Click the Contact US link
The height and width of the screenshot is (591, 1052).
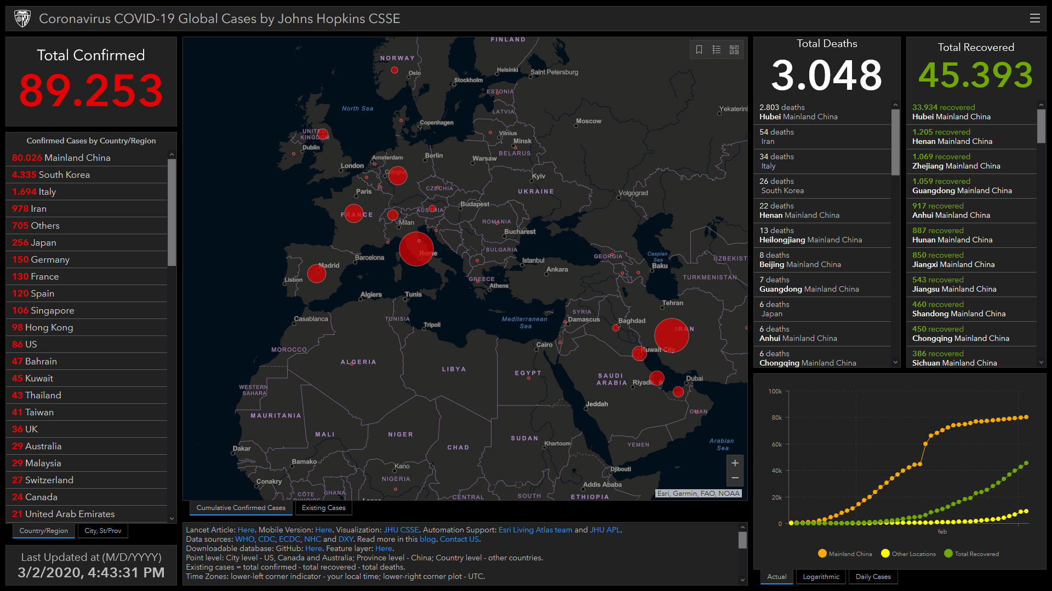pyautogui.click(x=459, y=539)
